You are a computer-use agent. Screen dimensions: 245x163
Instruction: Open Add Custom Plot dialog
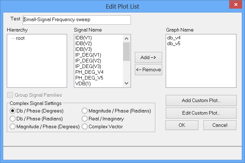(201, 100)
